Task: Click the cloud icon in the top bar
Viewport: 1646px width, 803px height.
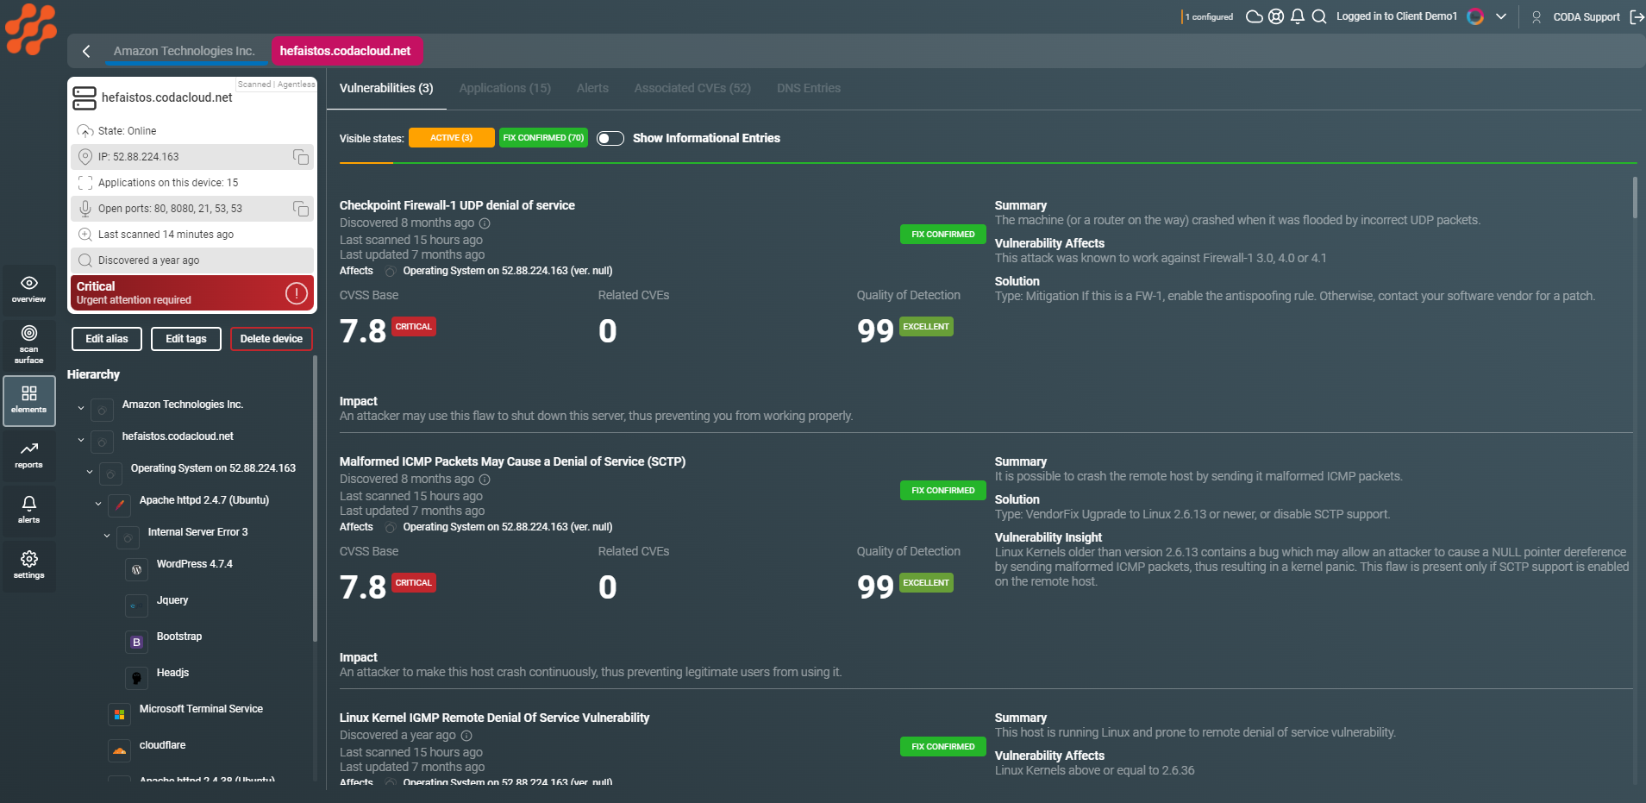Action: point(1255,16)
